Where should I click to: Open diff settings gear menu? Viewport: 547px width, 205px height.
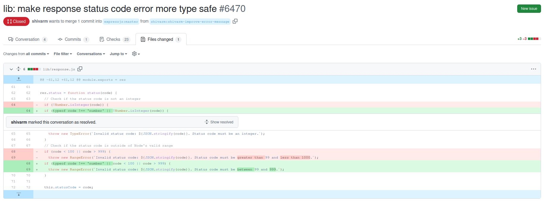click(x=136, y=54)
